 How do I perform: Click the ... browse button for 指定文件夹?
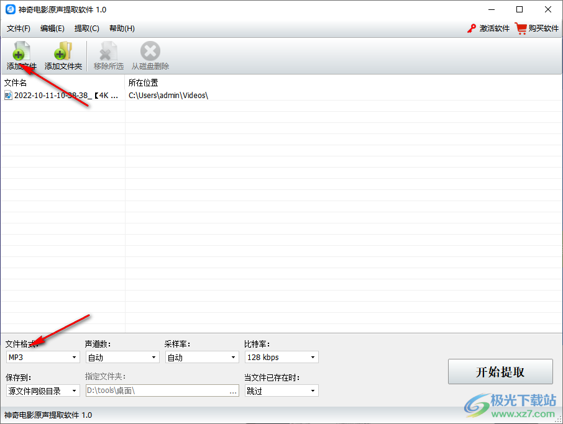tap(232, 390)
